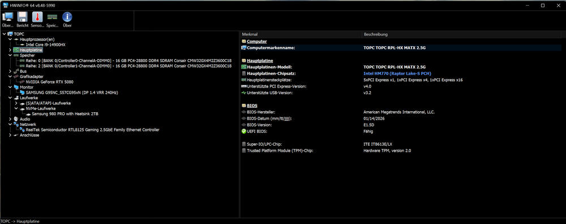The image size is (566, 224).
Task: Click the Unterstützte PCI Express-Version label
Action: coord(277,86)
